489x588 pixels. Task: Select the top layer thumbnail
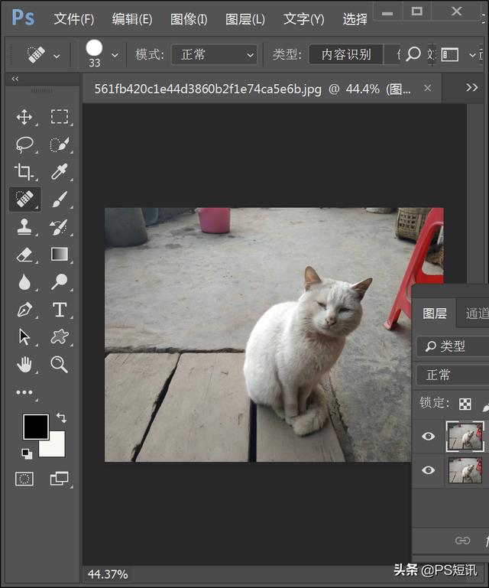coord(465,436)
